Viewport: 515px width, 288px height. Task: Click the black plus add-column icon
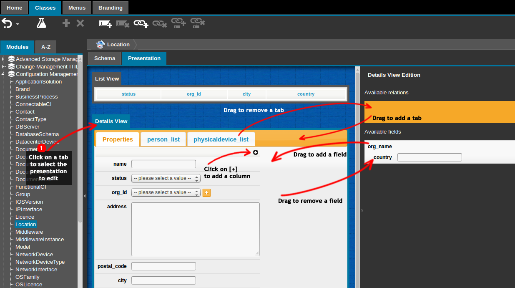pyautogui.click(x=256, y=152)
